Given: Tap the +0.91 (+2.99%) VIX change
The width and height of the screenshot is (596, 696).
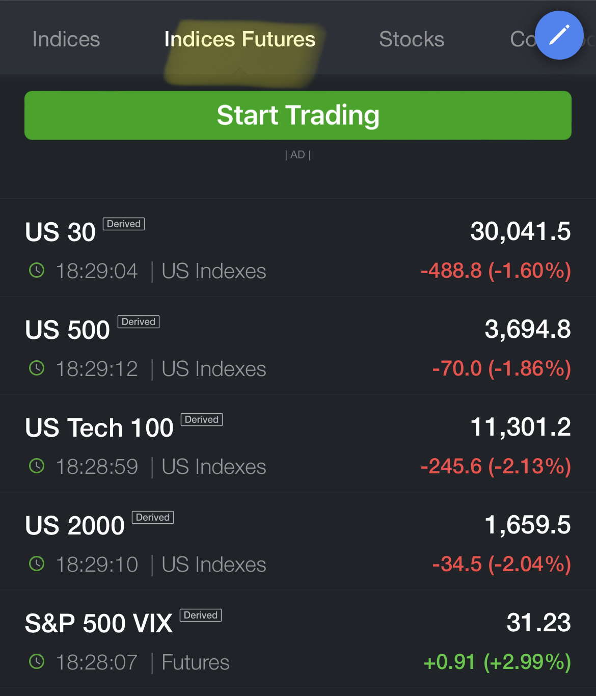Looking at the screenshot, I should (497, 662).
